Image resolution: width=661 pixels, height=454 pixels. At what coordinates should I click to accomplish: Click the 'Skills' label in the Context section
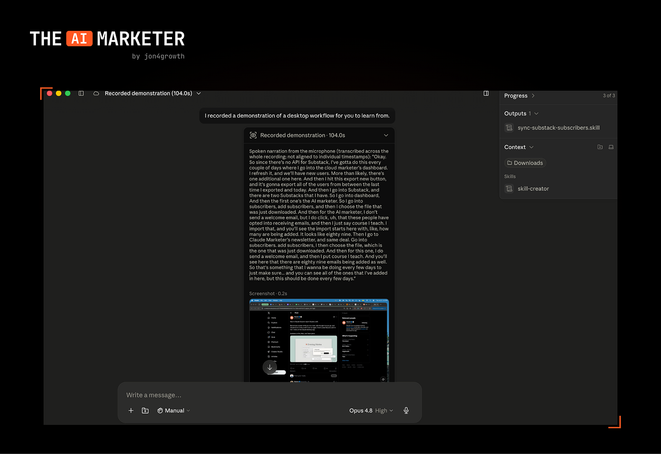[510, 177]
